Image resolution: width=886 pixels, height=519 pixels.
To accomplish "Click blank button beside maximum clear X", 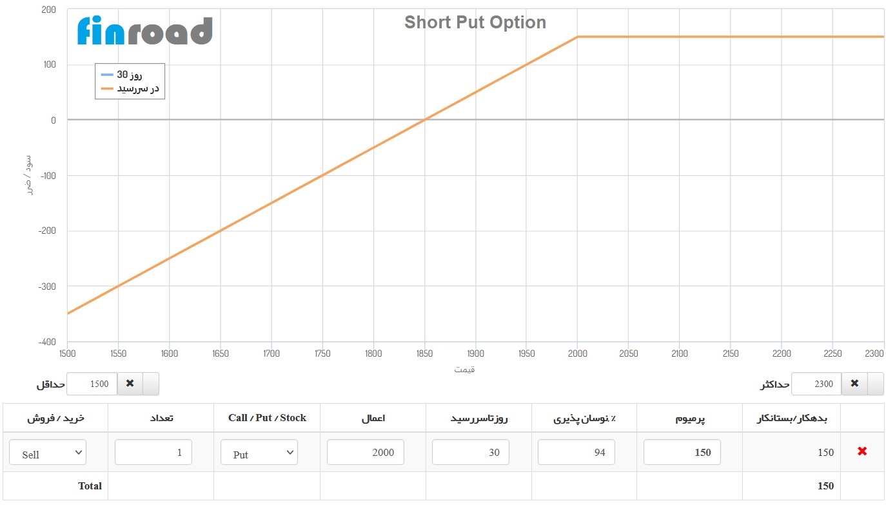I will [x=876, y=383].
